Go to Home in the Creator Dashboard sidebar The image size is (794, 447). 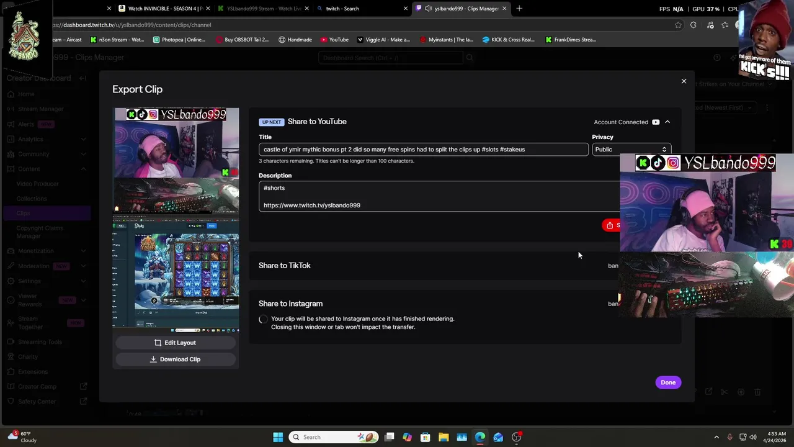26,94
